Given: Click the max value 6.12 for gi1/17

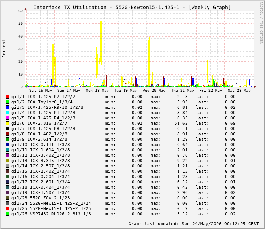Looking at the screenshot, I should [182, 182].
